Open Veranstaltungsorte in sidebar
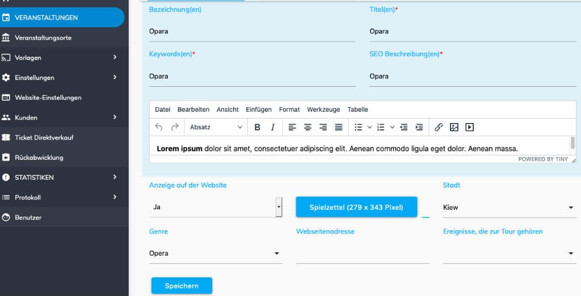This screenshot has width=581, height=296. point(64,37)
